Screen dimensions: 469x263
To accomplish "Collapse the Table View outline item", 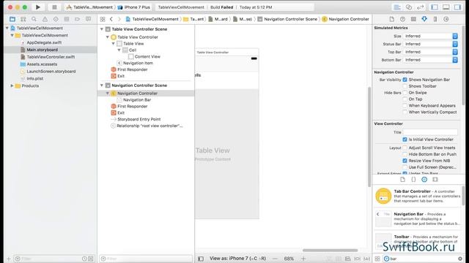I will pyautogui.click(x=114, y=44).
